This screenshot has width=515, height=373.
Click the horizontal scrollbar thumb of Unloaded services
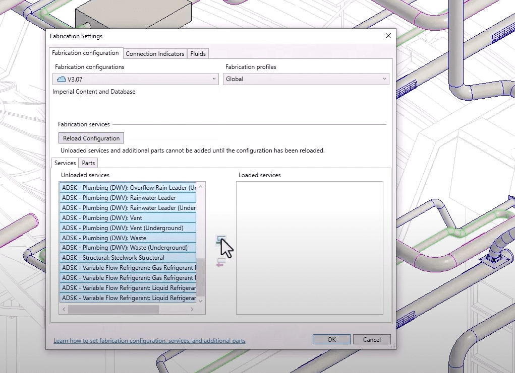pos(113,309)
